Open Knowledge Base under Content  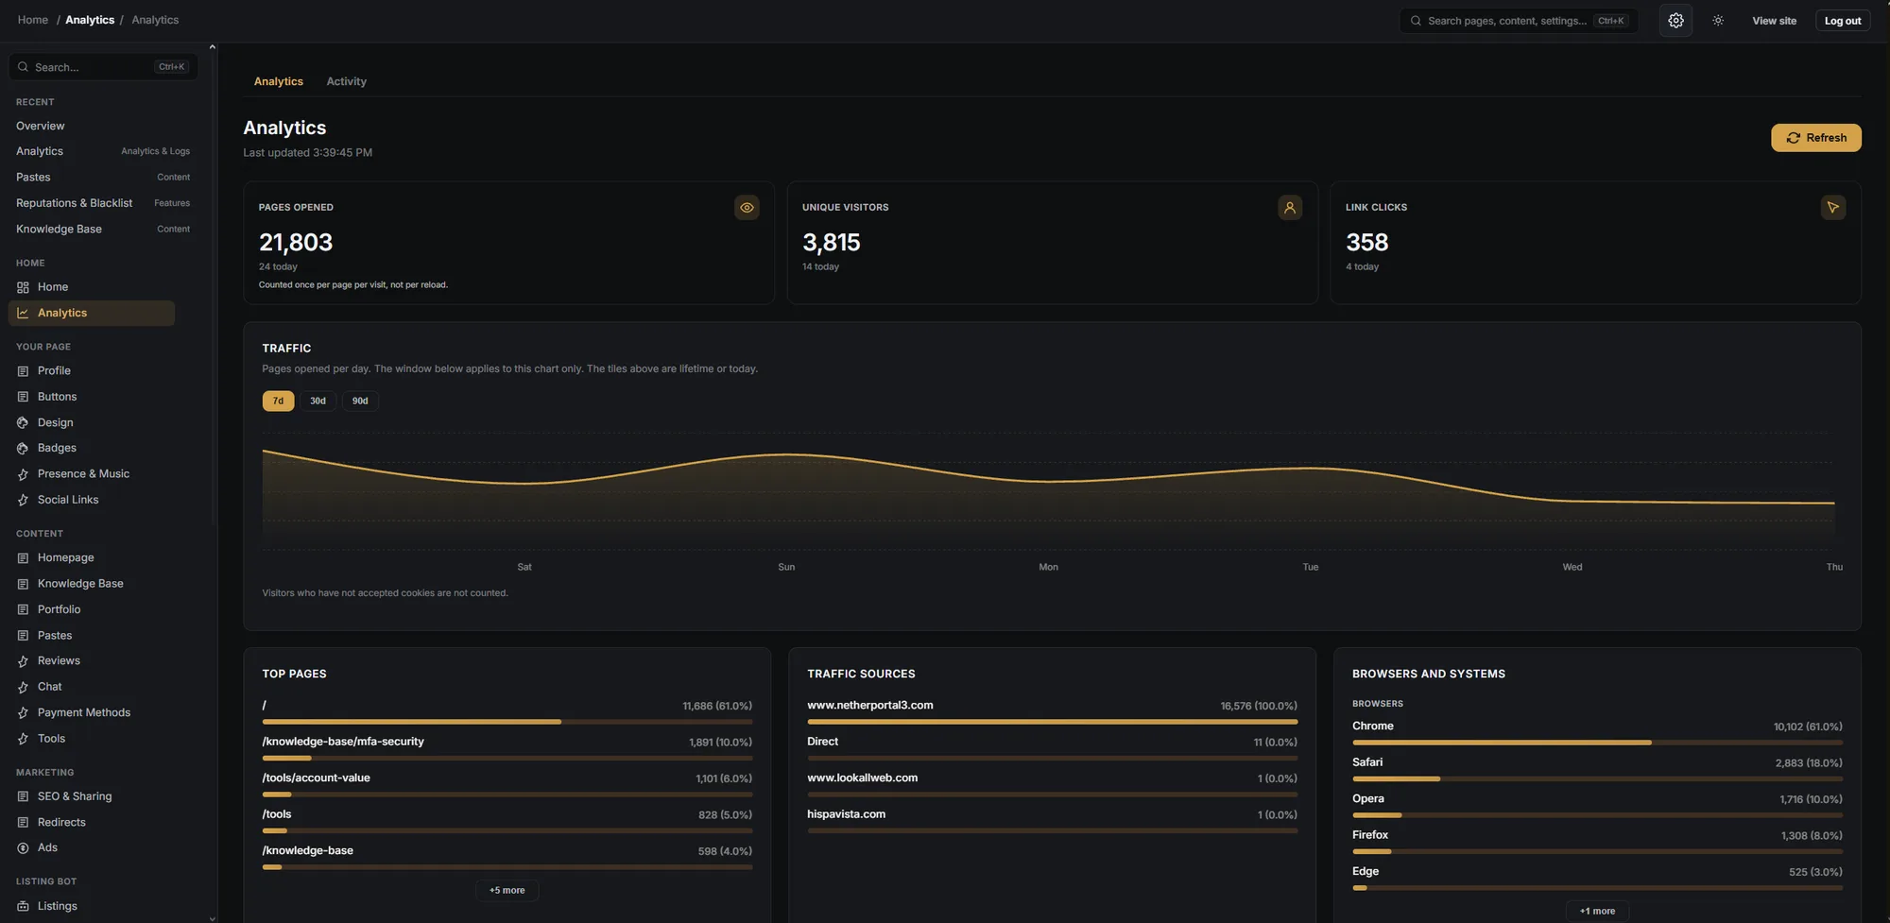[80, 584]
